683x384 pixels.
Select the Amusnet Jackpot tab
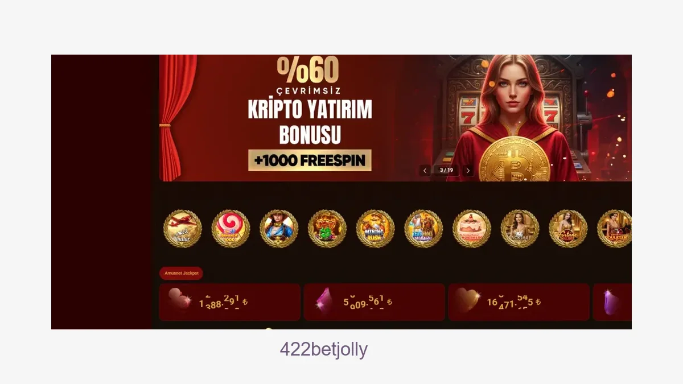182,274
